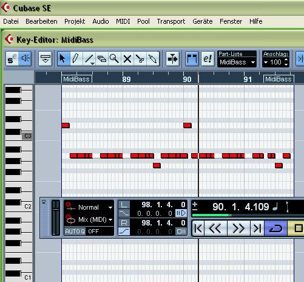Screen dimensions: 304x282
Task: Toggle the post-roll button
Action: pos(181,231)
